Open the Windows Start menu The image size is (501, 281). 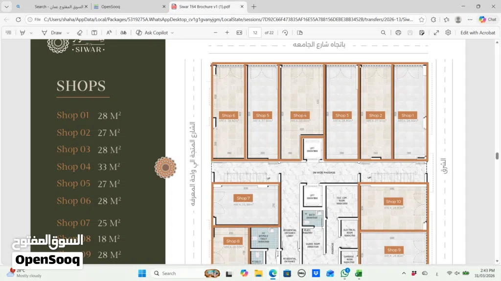pos(142,273)
